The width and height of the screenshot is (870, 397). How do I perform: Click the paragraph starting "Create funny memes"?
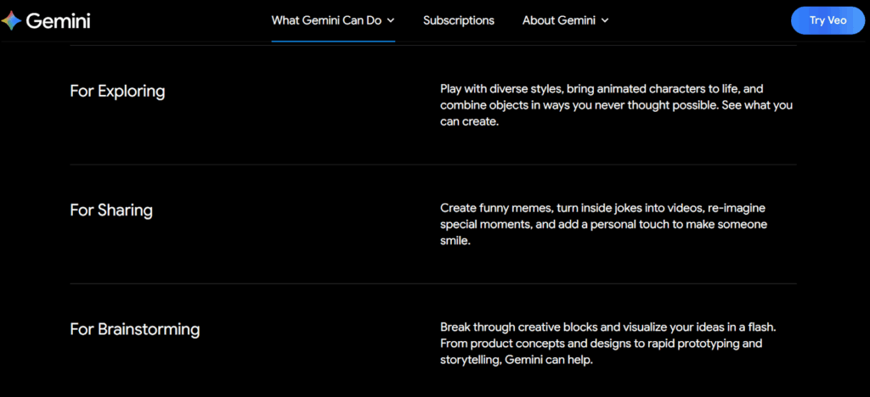click(603, 224)
